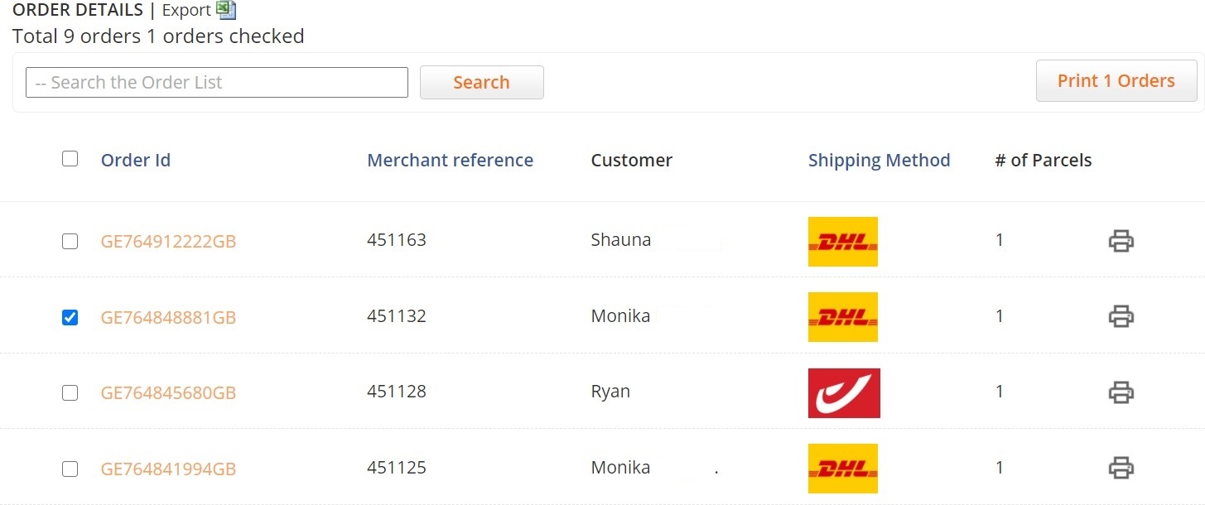Print label for Ryan's order
This screenshot has height=505, width=1205.
pyautogui.click(x=1121, y=392)
